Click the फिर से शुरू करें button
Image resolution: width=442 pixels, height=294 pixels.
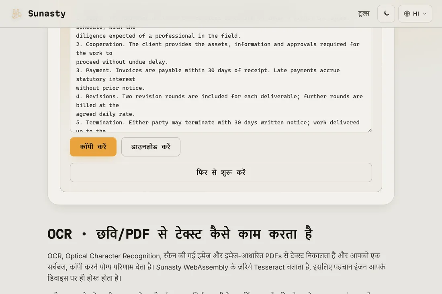click(221, 172)
